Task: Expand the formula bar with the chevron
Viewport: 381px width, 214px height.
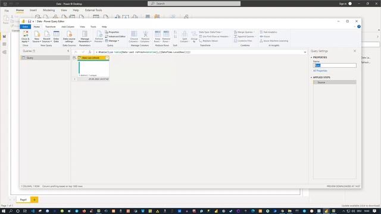Action: point(305,52)
